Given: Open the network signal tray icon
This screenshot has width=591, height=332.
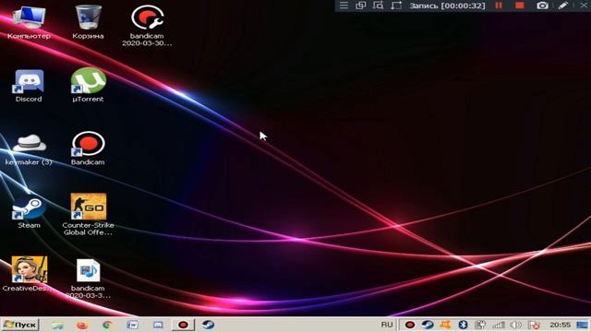Looking at the screenshot, I should pyautogui.click(x=499, y=325).
